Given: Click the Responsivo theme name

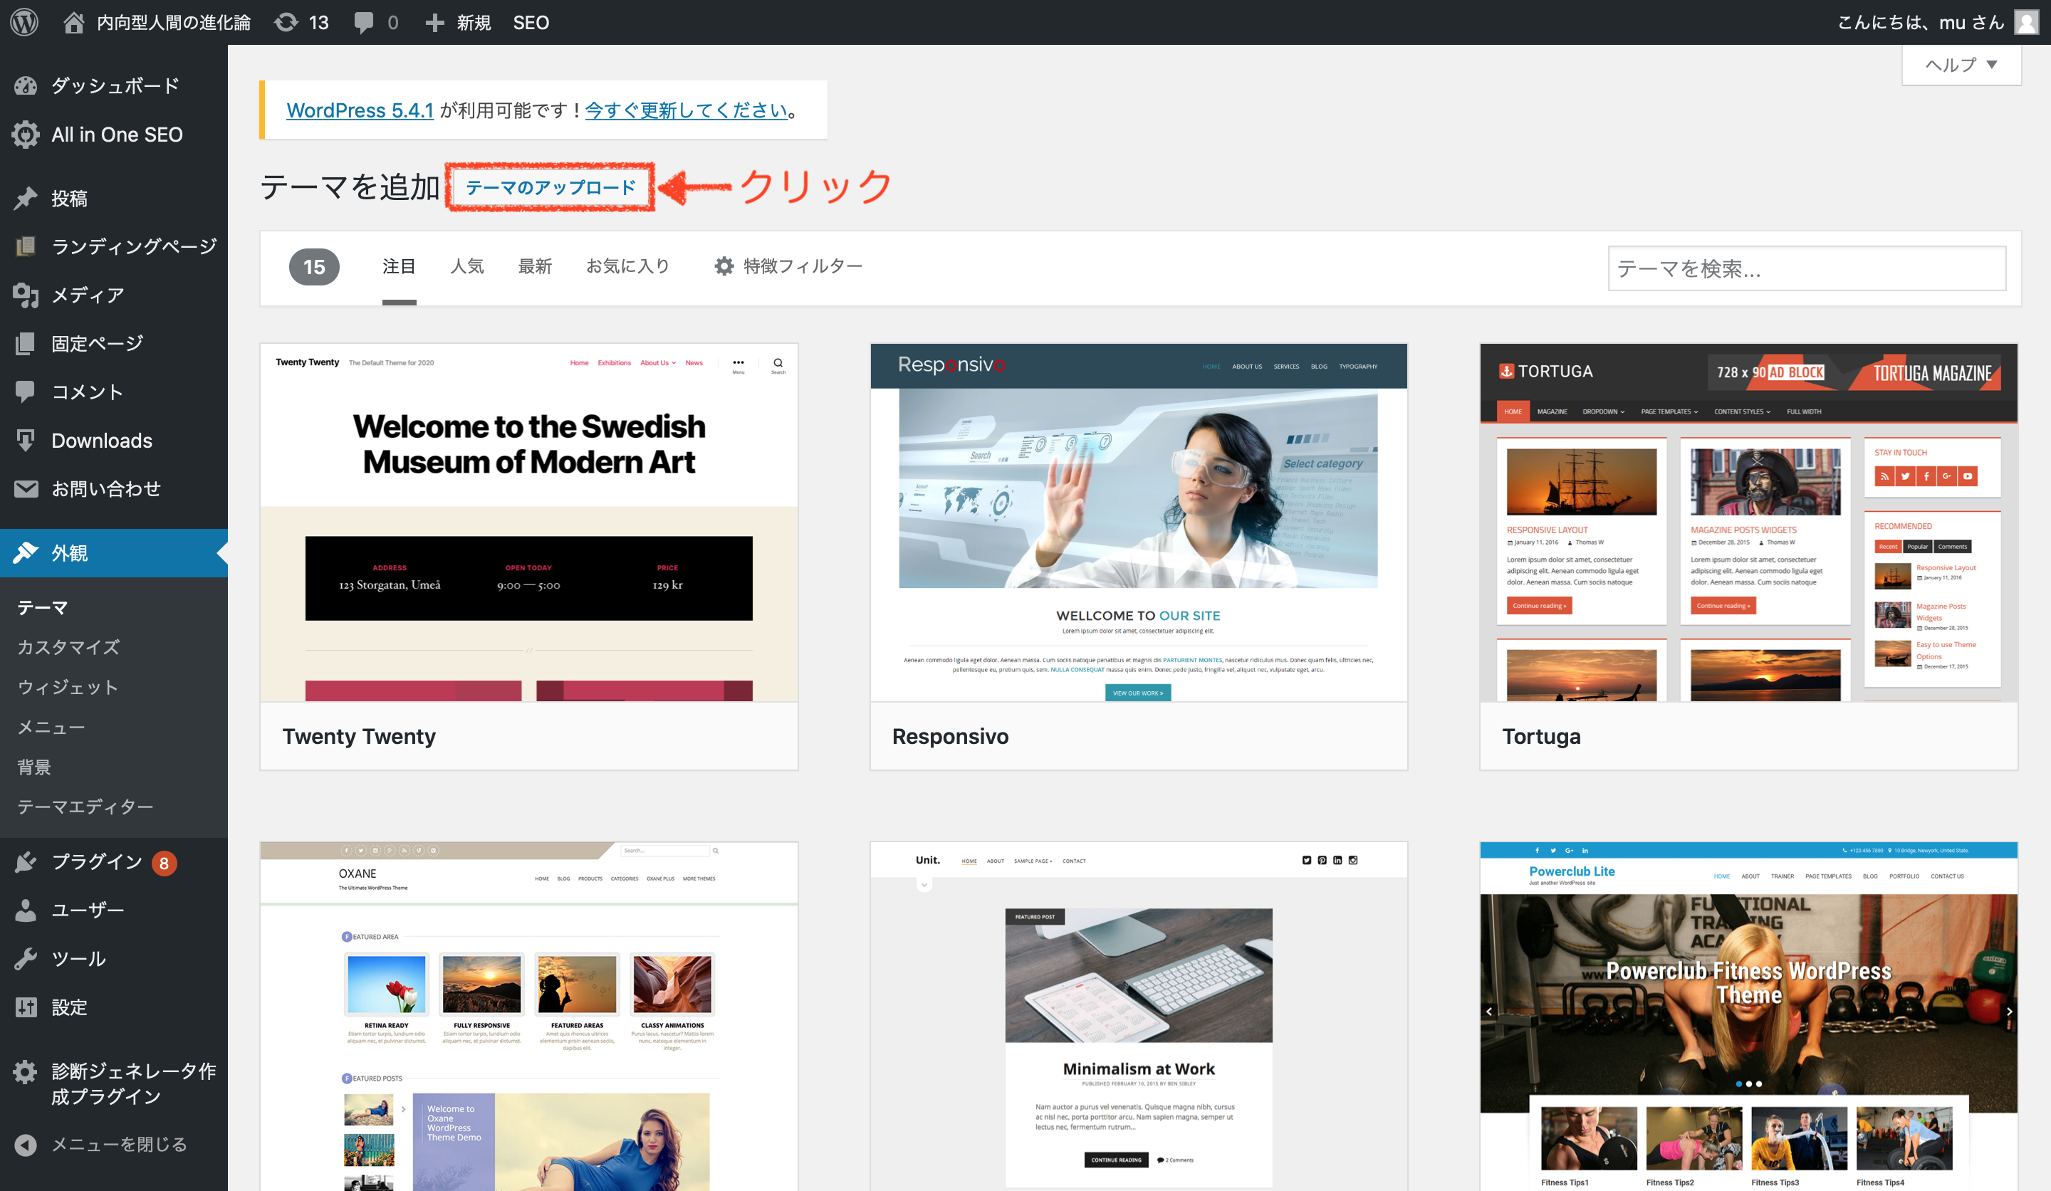Looking at the screenshot, I should (950, 736).
